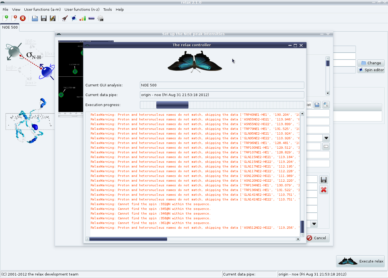
Task: Open the results viewer bar-chart icon
Action: tap(83, 18)
